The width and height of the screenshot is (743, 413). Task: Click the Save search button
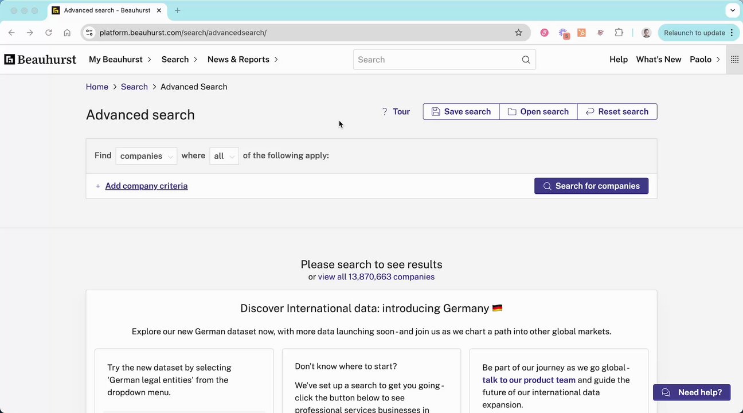461,112
